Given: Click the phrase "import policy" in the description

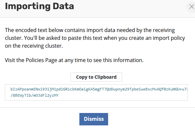Looking at the screenshot, I should (x=169, y=38).
